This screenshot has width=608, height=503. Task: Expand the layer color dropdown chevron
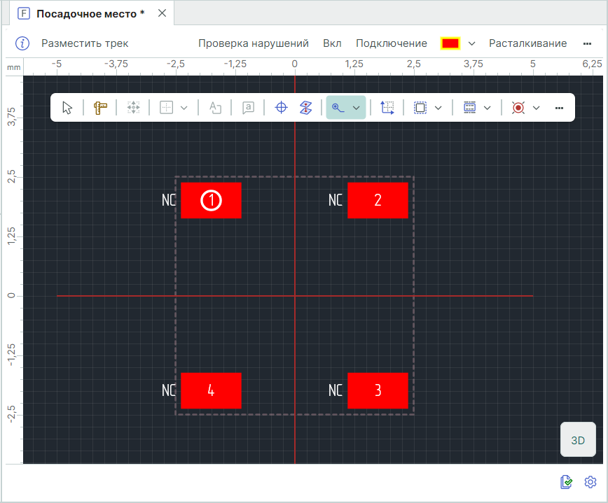472,43
